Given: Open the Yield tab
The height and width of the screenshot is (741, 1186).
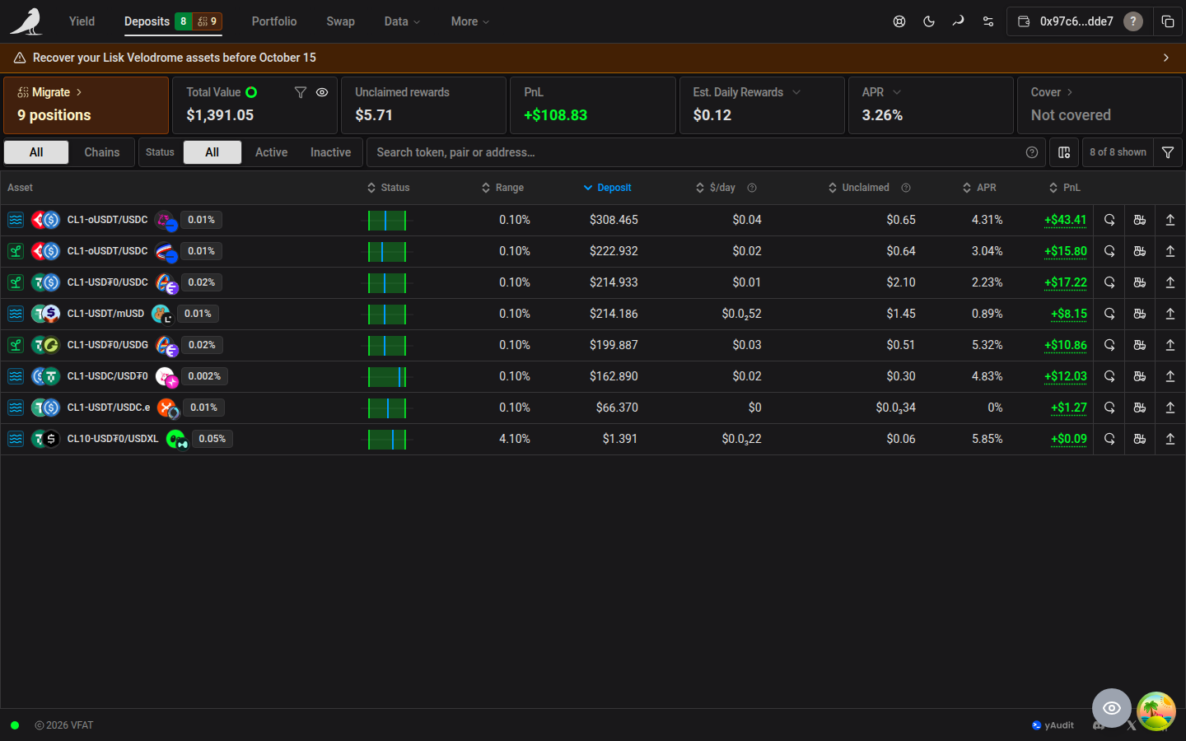Looking at the screenshot, I should [x=82, y=21].
